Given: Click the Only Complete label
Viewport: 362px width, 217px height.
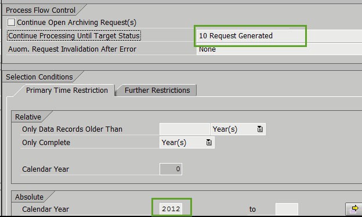Looking at the screenshot, I should pos(46,143).
